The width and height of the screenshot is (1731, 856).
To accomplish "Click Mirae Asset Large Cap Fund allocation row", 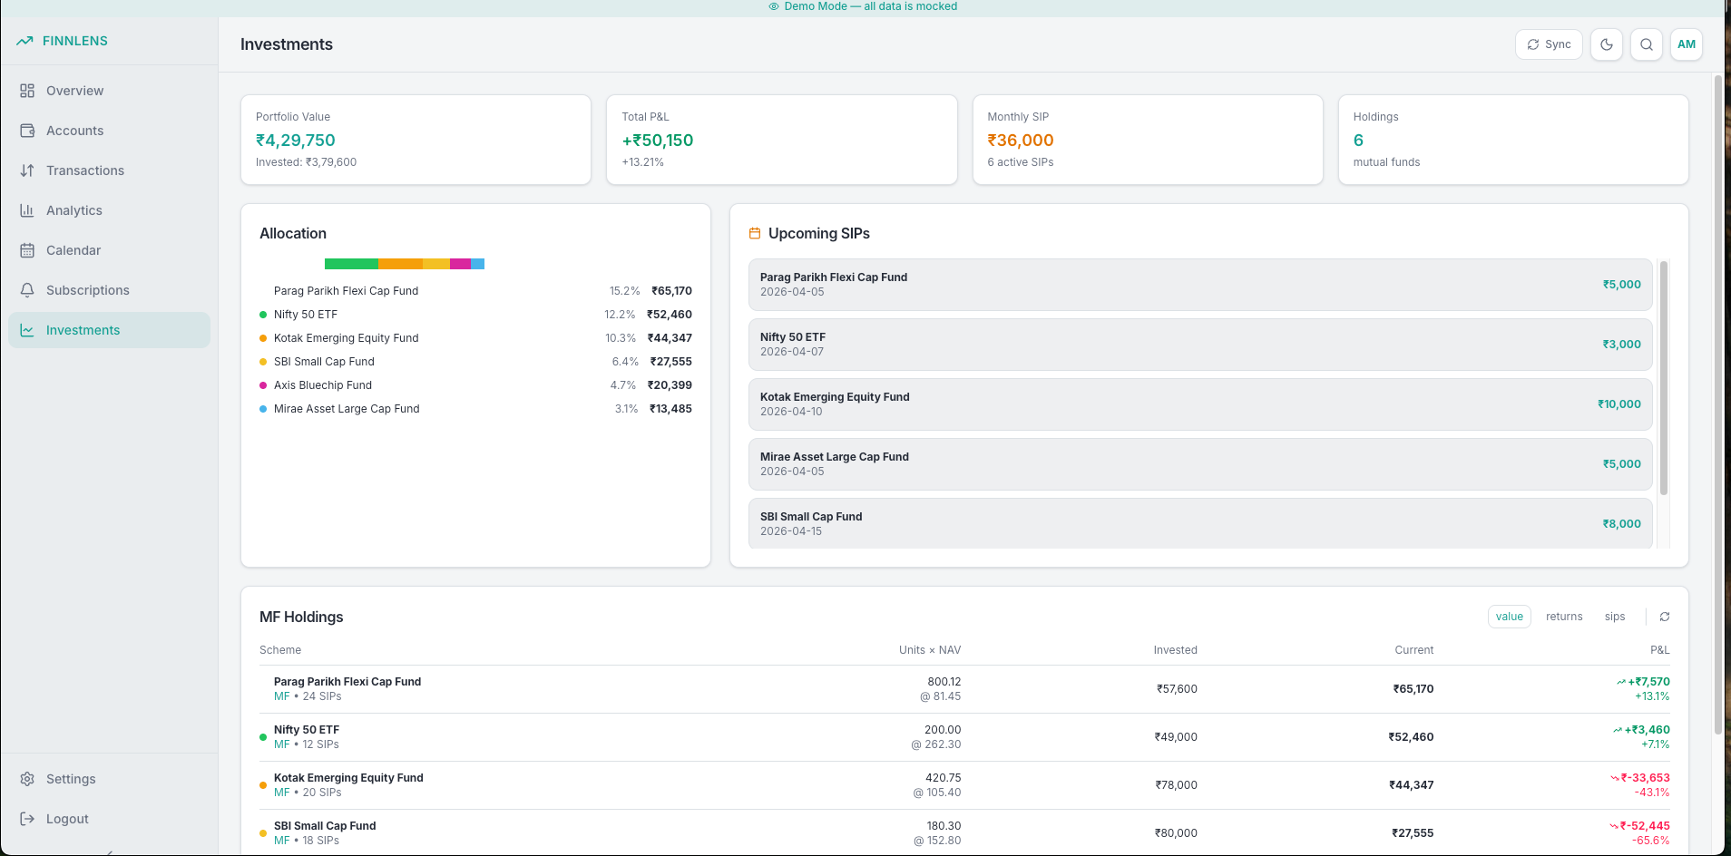I will [x=475, y=409].
